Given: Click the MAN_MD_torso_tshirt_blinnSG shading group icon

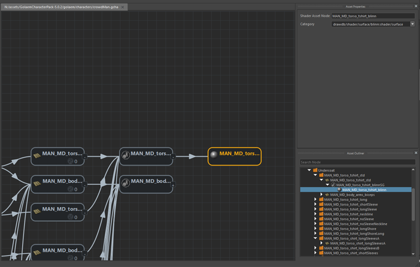Looking at the screenshot, I should tap(333, 185).
